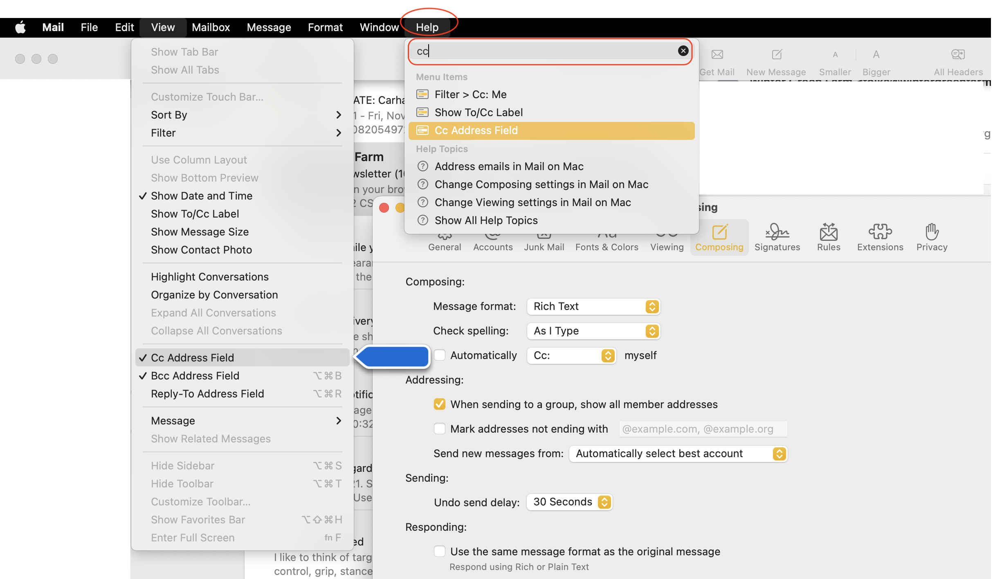Image resolution: width=993 pixels, height=579 pixels.
Task: Enable the Automatically Cc myself checkbox
Action: [440, 355]
